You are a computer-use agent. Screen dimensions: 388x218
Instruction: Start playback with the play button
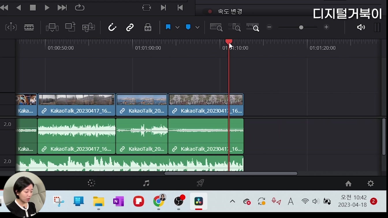click(47, 8)
